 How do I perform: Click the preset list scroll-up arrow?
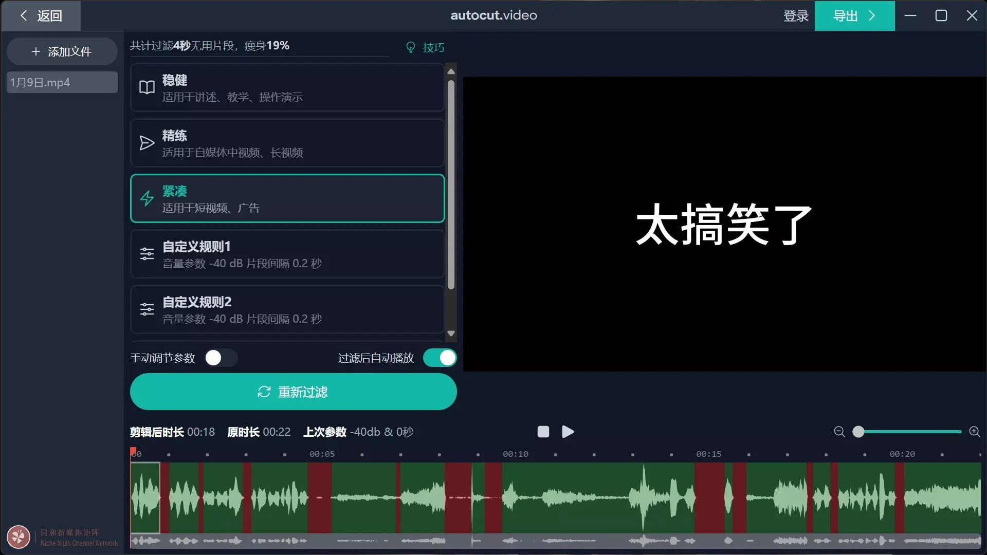click(451, 71)
